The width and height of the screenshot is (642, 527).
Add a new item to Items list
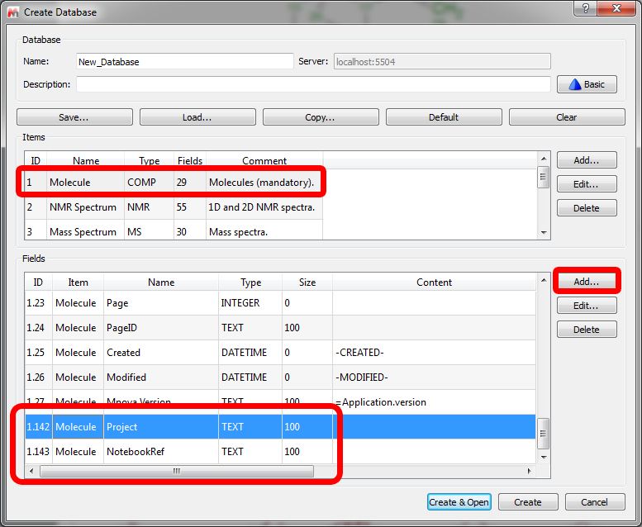click(587, 160)
